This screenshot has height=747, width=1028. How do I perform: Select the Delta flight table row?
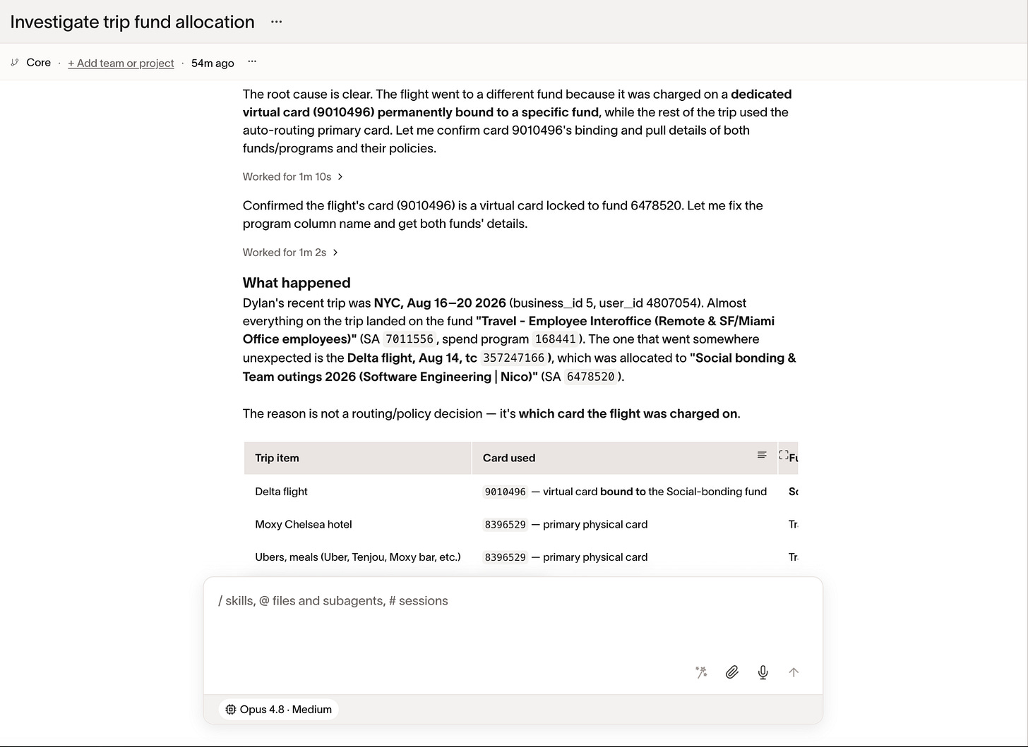coord(521,492)
